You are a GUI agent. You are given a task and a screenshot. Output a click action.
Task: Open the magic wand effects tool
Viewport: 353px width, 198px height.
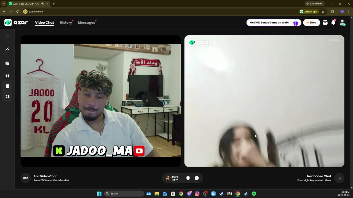click(x=7, y=49)
